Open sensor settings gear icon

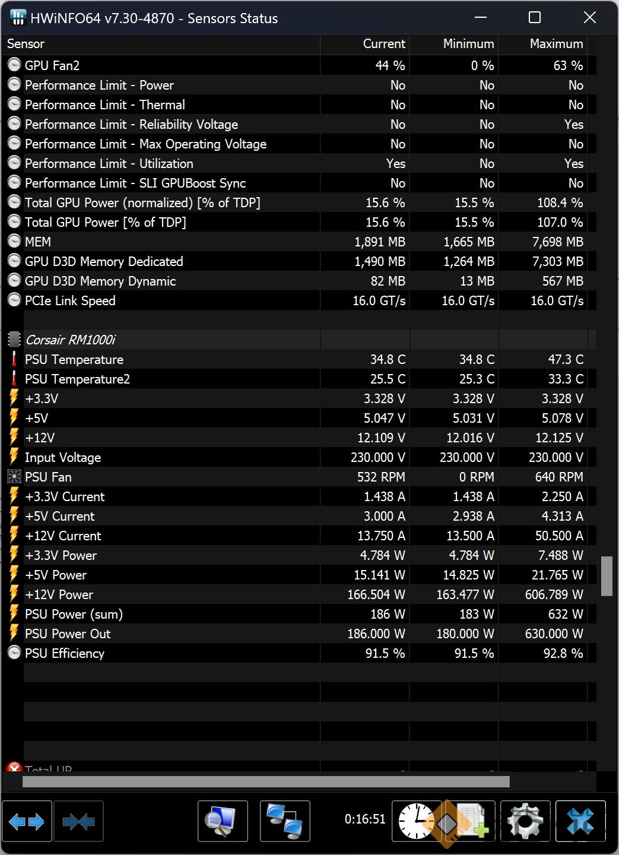click(525, 822)
